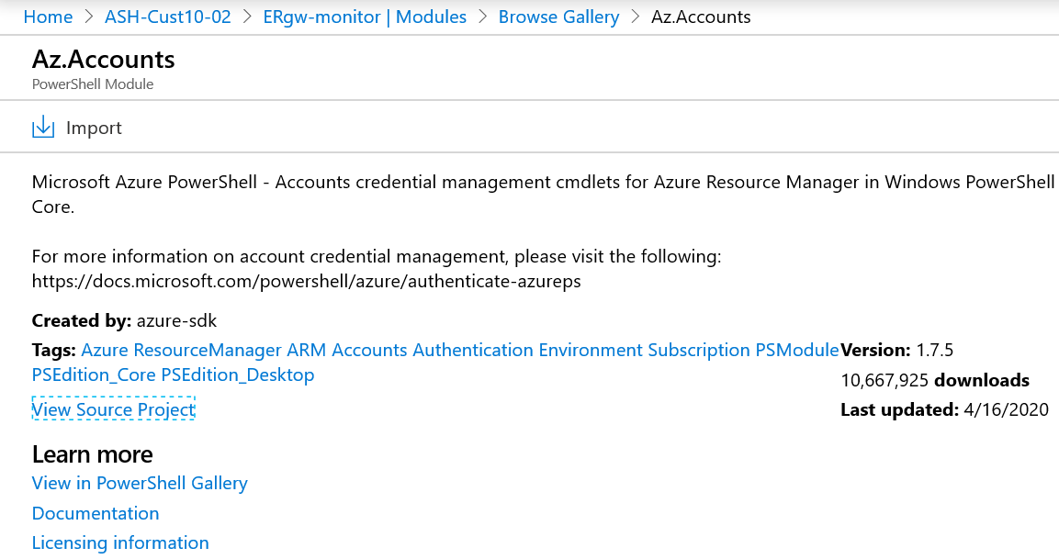View Licensing information link
The image size is (1059, 559).
[120, 542]
